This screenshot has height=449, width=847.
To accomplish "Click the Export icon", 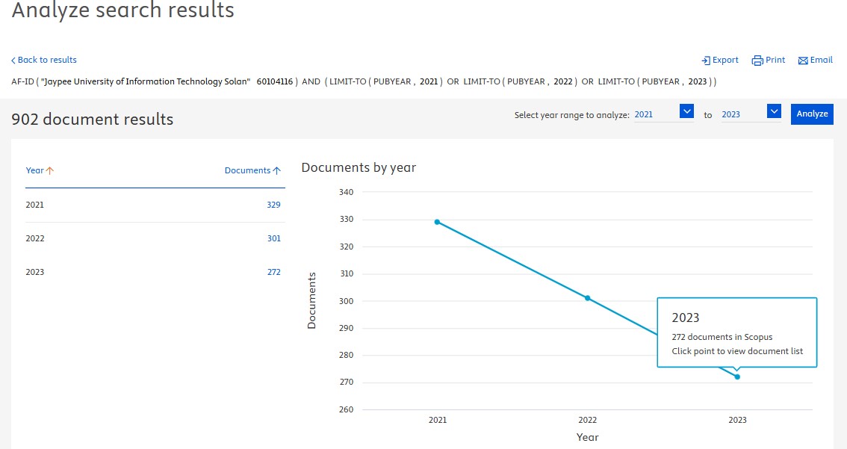I will pyautogui.click(x=705, y=61).
